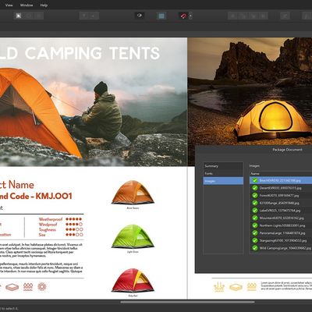This screenshot has height=312, width=312.
Task: Click the Name column header
Action: pyautogui.click(x=281, y=173)
